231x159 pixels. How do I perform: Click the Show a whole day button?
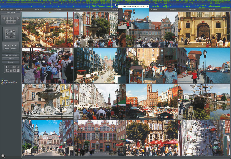pyautogui.click(x=11, y=55)
